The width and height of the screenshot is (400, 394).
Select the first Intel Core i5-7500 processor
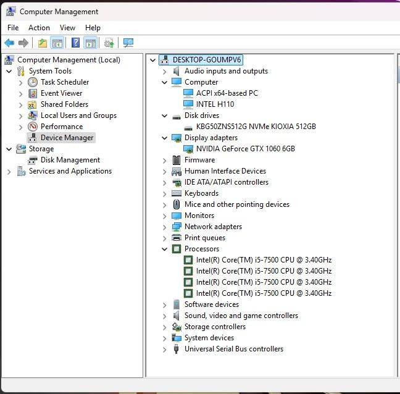tap(264, 260)
